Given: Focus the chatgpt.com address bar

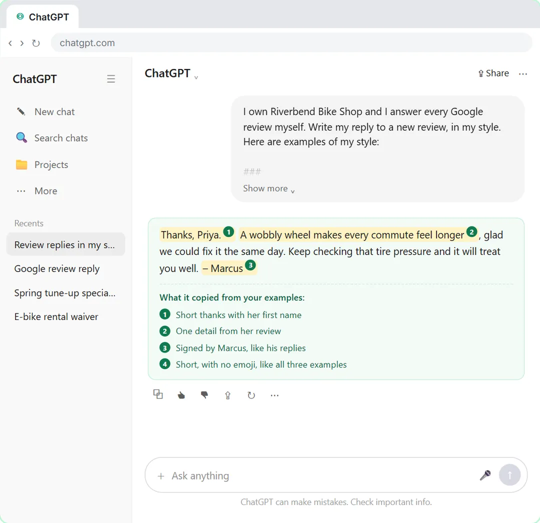Looking at the screenshot, I should (291, 42).
